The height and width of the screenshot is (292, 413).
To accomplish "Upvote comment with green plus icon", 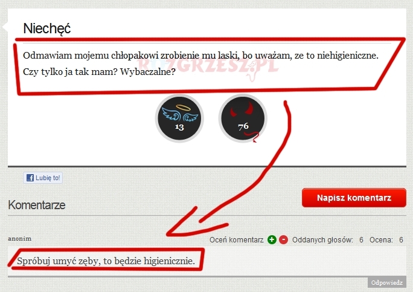I will [x=272, y=240].
